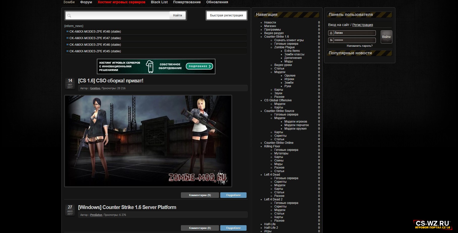Image resolution: width=458 pixels, height=233 pixels.
Task: Open Комментарии (9) button
Action: pyautogui.click(x=200, y=195)
